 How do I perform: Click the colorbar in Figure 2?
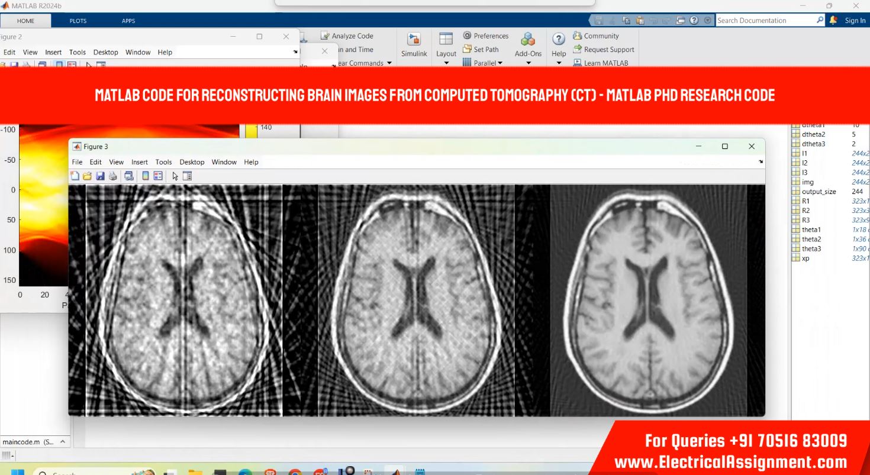[251, 131]
